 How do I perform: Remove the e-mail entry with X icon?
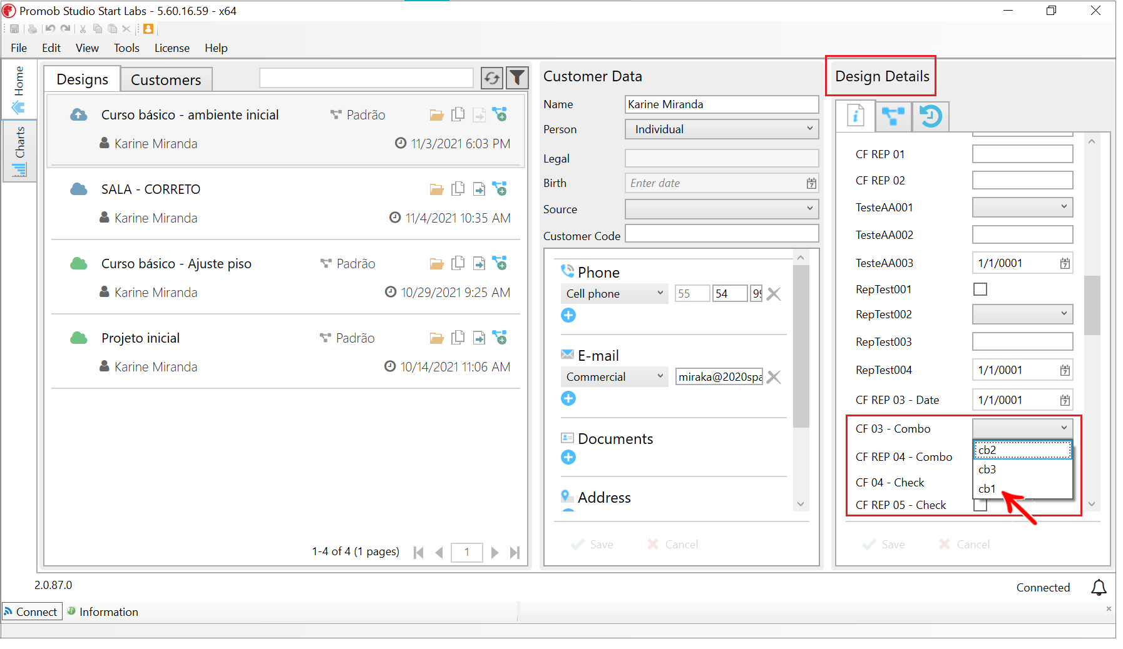[774, 377]
